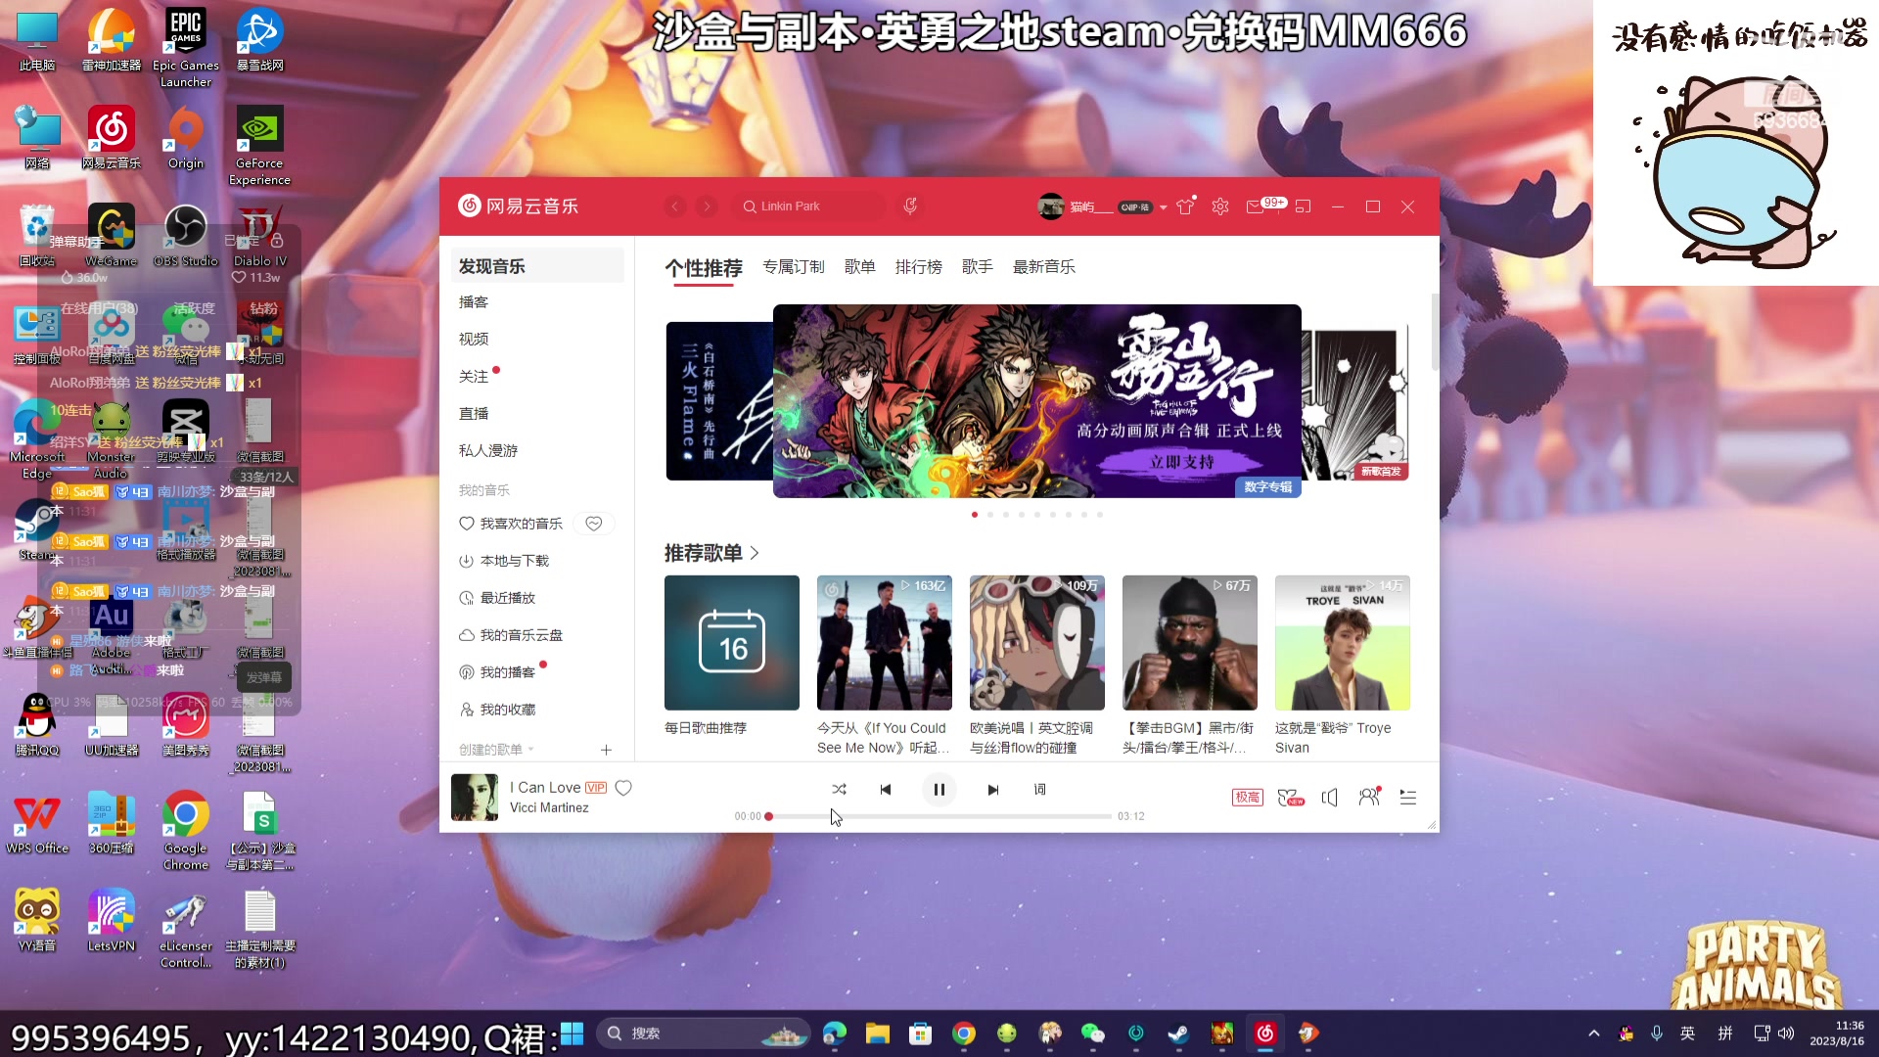Pause the currently playing song
The height and width of the screenshot is (1057, 1879).
(x=939, y=790)
